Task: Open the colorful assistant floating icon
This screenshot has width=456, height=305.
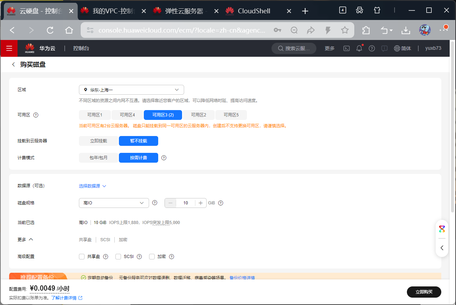Action: pos(442,229)
